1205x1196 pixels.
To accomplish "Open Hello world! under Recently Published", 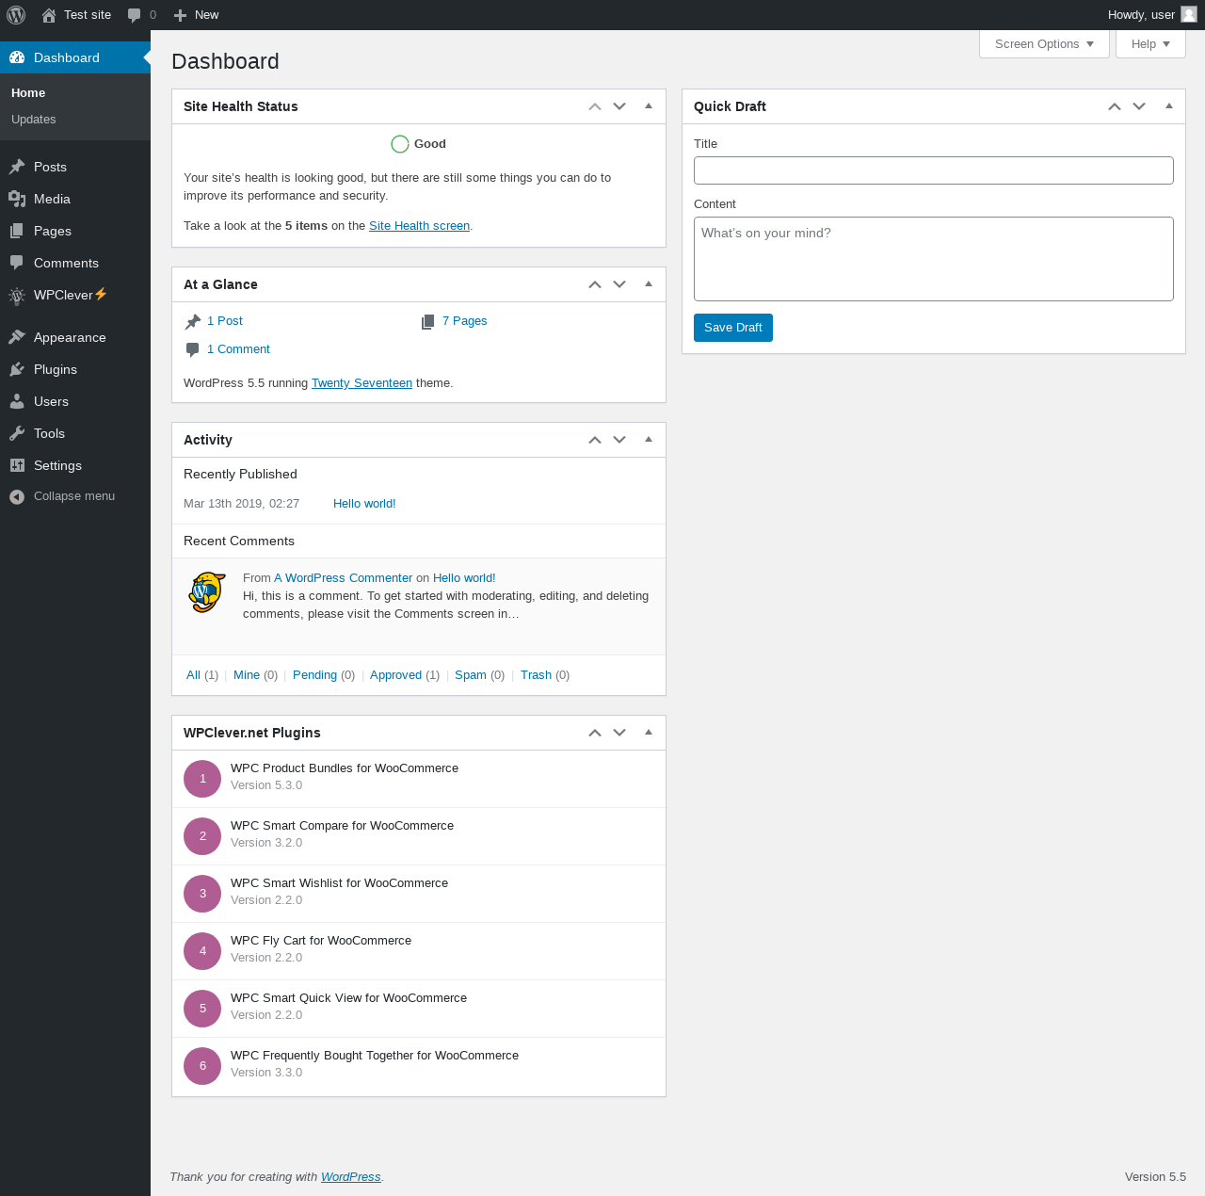I will pos(364,504).
